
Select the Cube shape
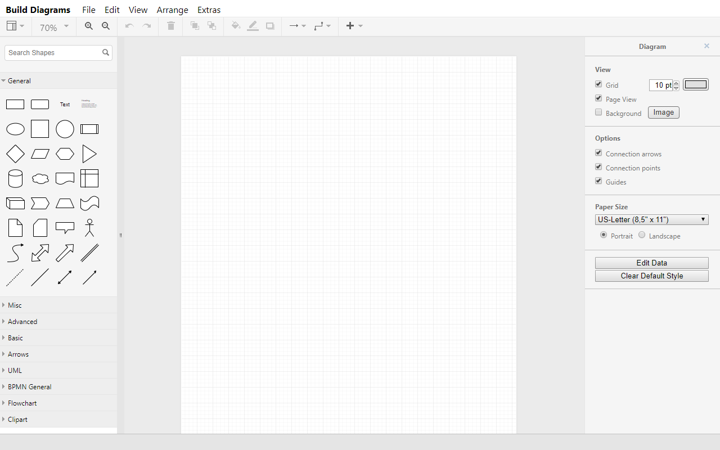[15, 203]
